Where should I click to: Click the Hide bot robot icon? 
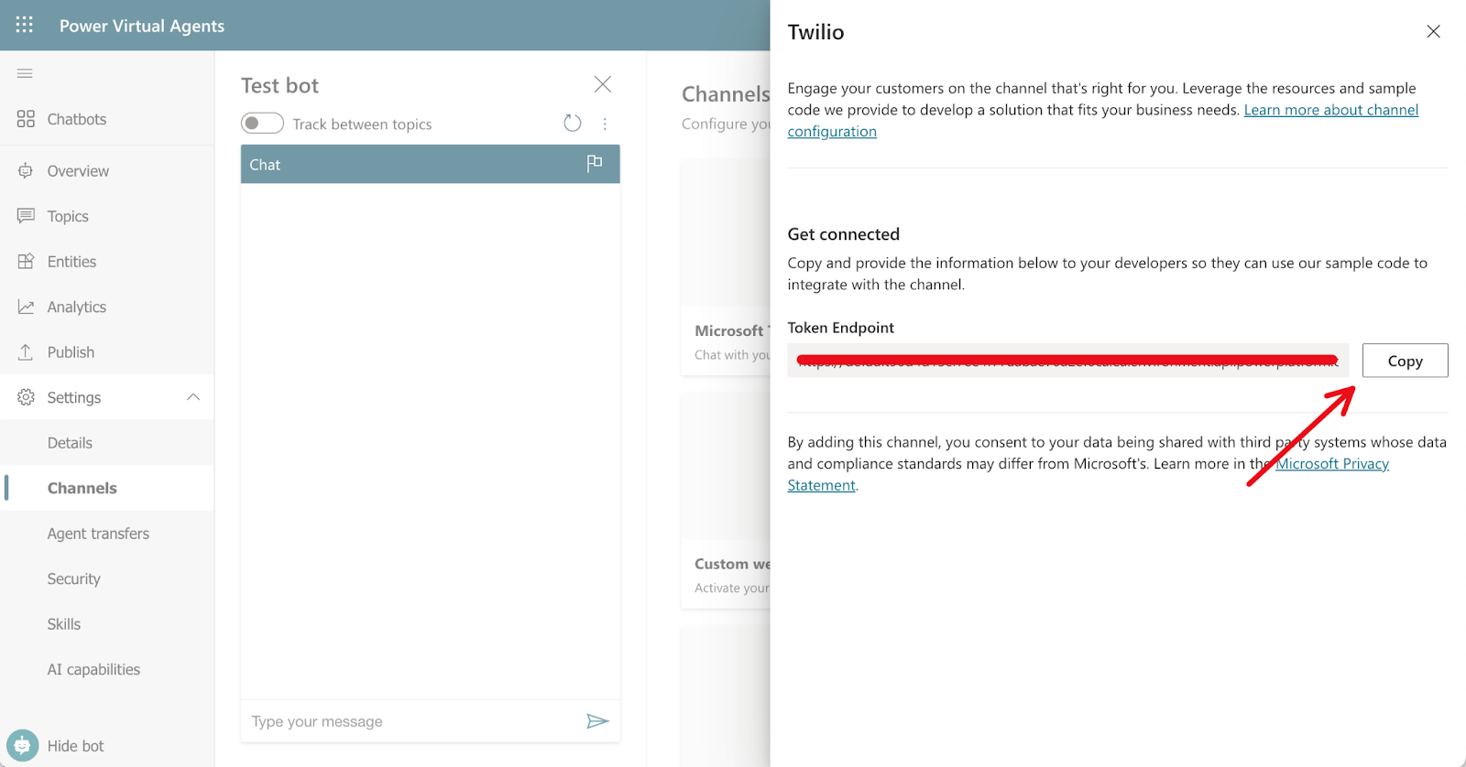[23, 745]
